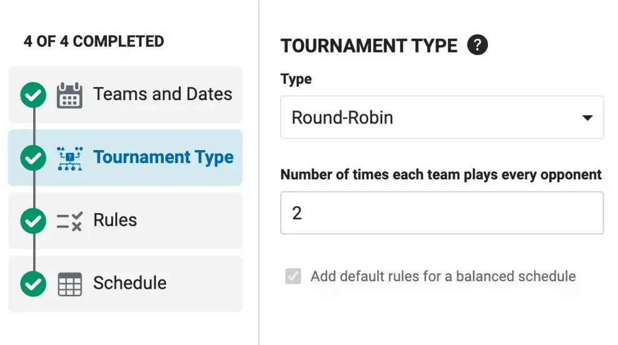Select the Tournament Type step
The height and width of the screenshot is (345, 618).
[125, 157]
